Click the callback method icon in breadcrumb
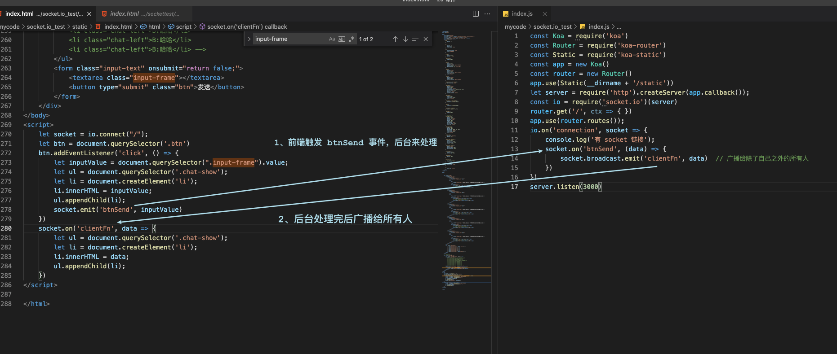The width and height of the screenshot is (837, 354). (x=202, y=27)
